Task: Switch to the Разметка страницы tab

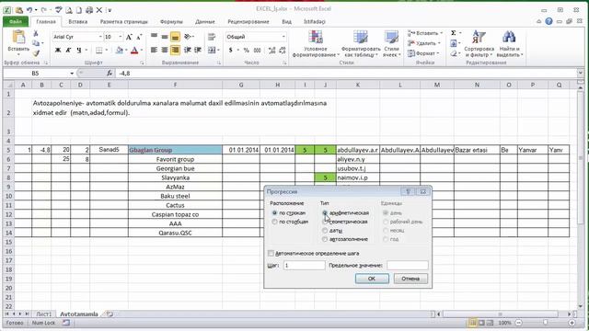Action: click(x=124, y=21)
